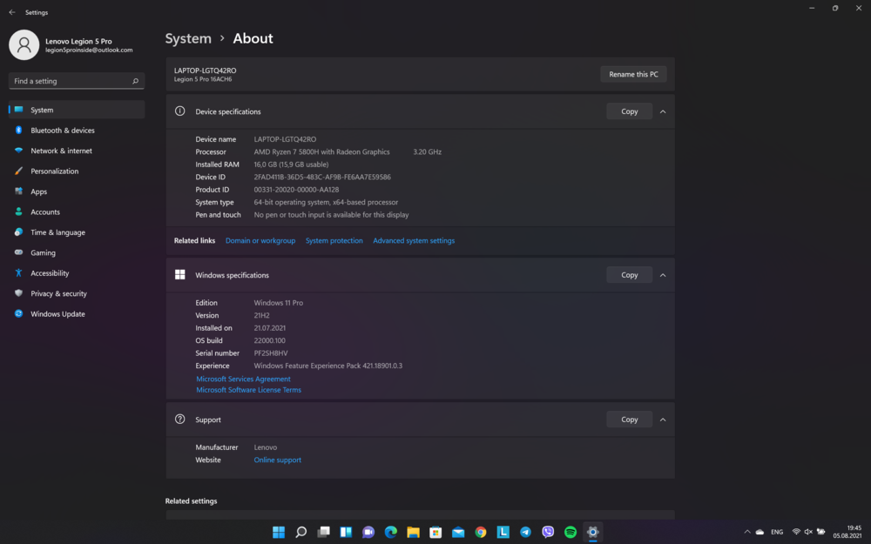Open the Lenovo L app on taskbar
This screenshot has width=871, height=544.
pyautogui.click(x=503, y=533)
